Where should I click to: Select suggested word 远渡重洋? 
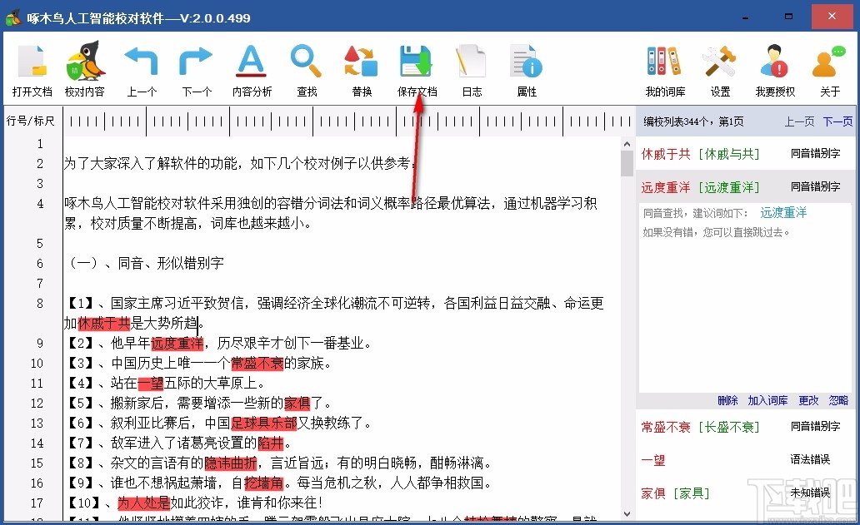(x=782, y=212)
